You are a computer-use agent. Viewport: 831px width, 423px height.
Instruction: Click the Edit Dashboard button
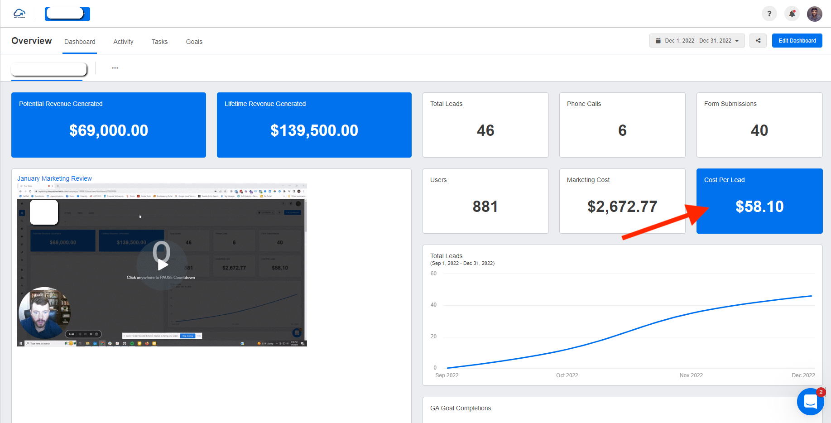797,41
